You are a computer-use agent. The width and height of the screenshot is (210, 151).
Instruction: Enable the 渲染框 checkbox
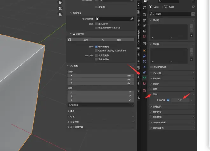(96, 7)
